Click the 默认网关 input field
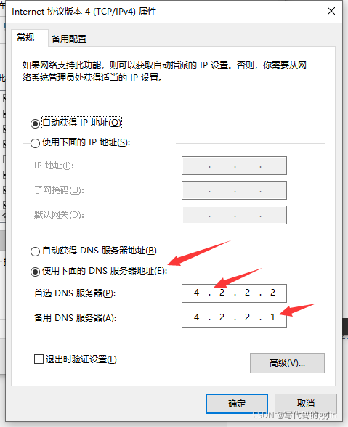Screen dimensions: 348x427 pyautogui.click(x=234, y=215)
